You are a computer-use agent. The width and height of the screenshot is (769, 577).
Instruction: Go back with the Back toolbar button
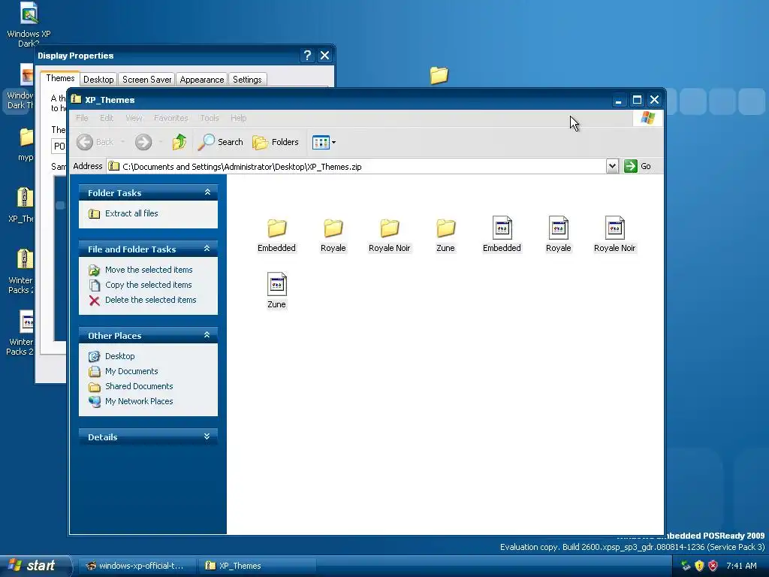click(x=95, y=142)
